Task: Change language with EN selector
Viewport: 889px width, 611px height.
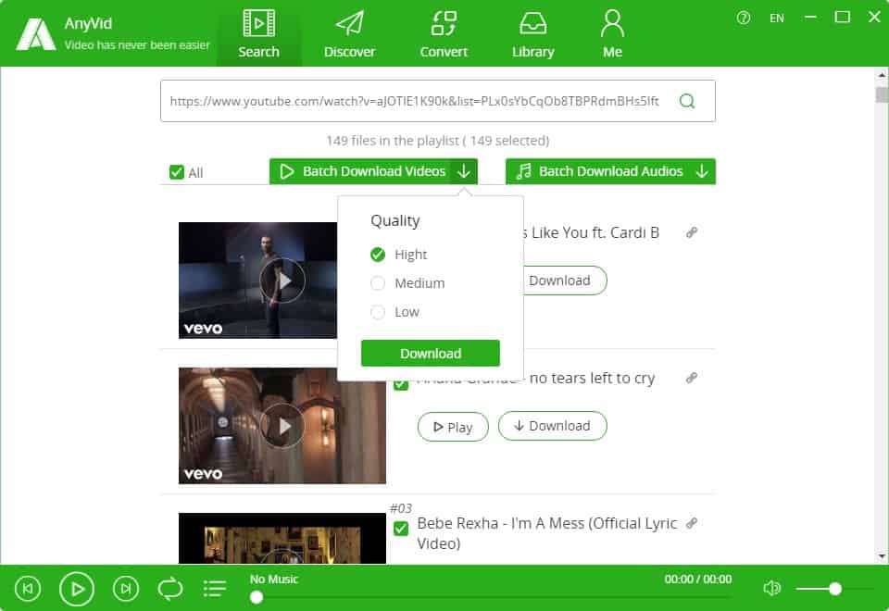Action: (x=777, y=19)
